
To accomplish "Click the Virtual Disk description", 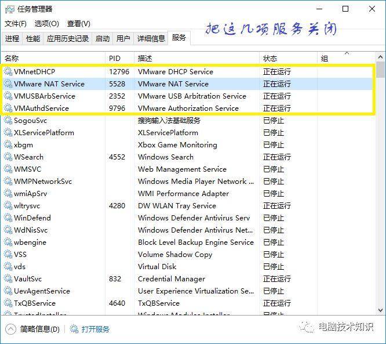I will [157, 267].
